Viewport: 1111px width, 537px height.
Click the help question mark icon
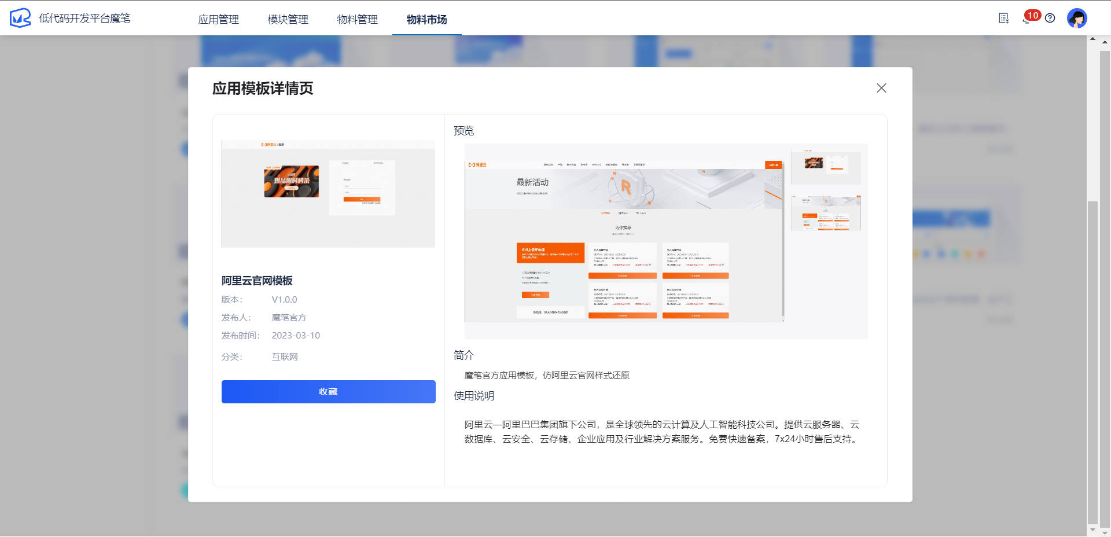point(1050,18)
